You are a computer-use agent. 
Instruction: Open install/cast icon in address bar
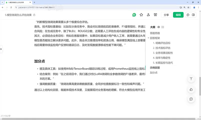click(x=181, y=7)
